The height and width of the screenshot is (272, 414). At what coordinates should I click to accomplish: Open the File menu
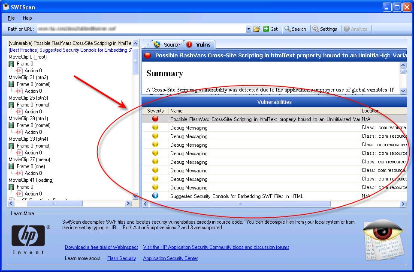coord(11,18)
